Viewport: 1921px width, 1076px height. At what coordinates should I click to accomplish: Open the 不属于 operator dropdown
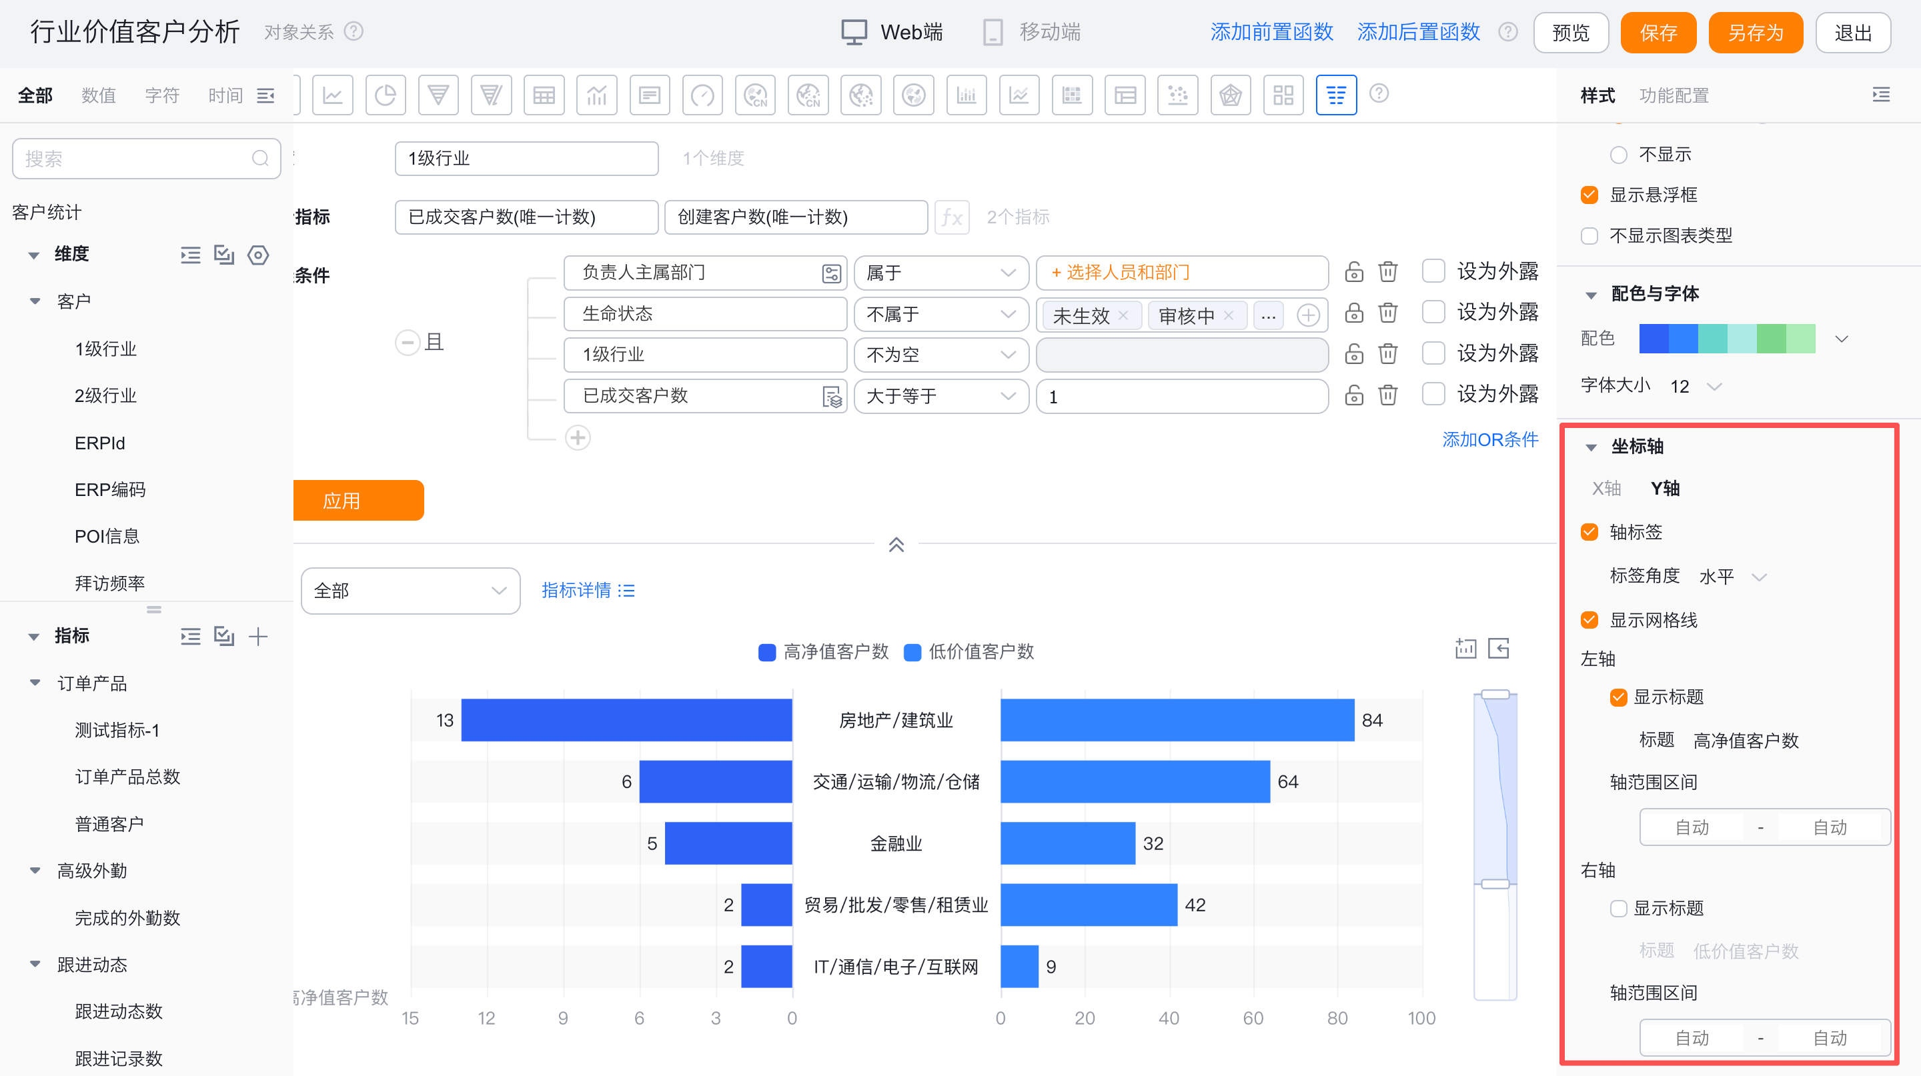point(940,314)
